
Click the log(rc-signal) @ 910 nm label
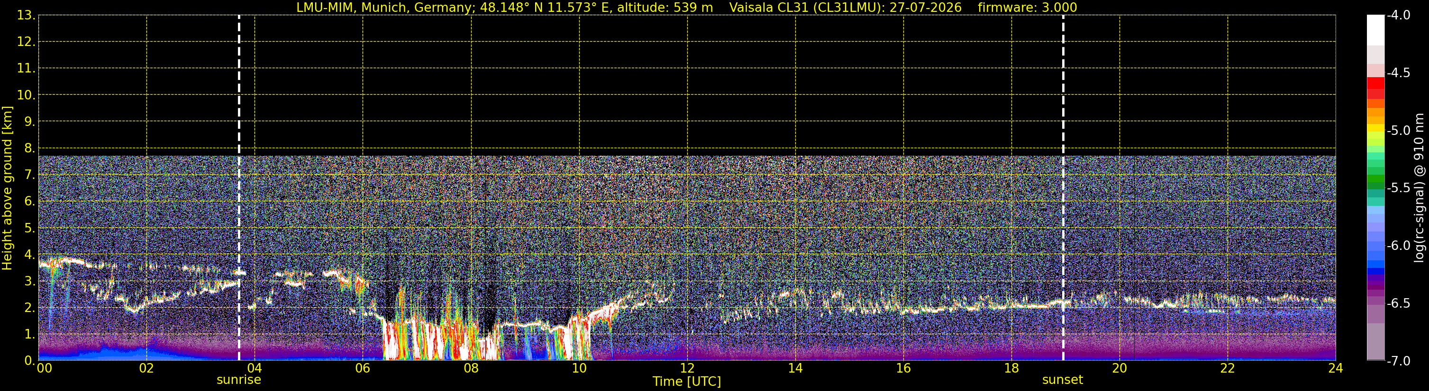(x=1420, y=188)
